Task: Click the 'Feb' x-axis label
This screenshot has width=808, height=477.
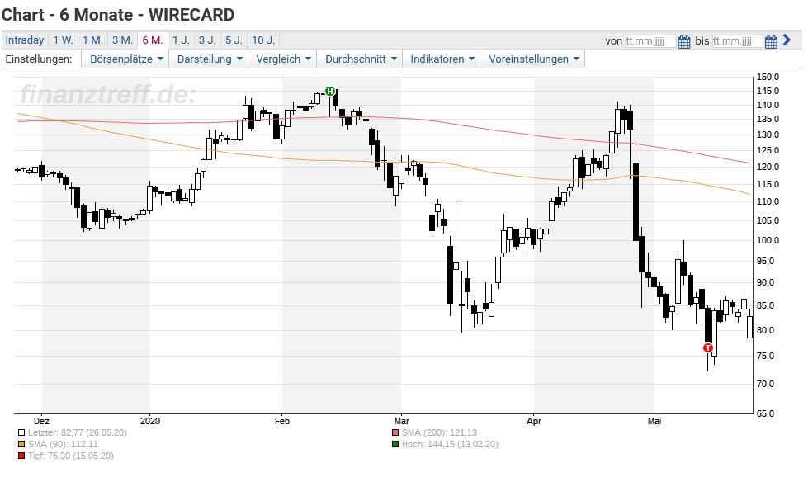Action: pos(282,421)
